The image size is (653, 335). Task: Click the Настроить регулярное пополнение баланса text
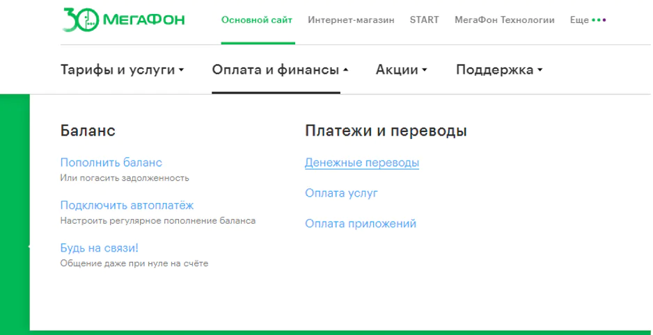click(x=158, y=221)
